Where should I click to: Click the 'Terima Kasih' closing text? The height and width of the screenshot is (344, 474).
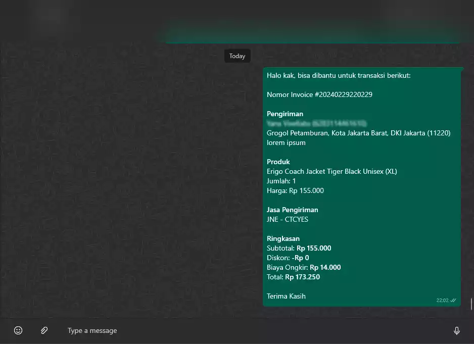286,296
